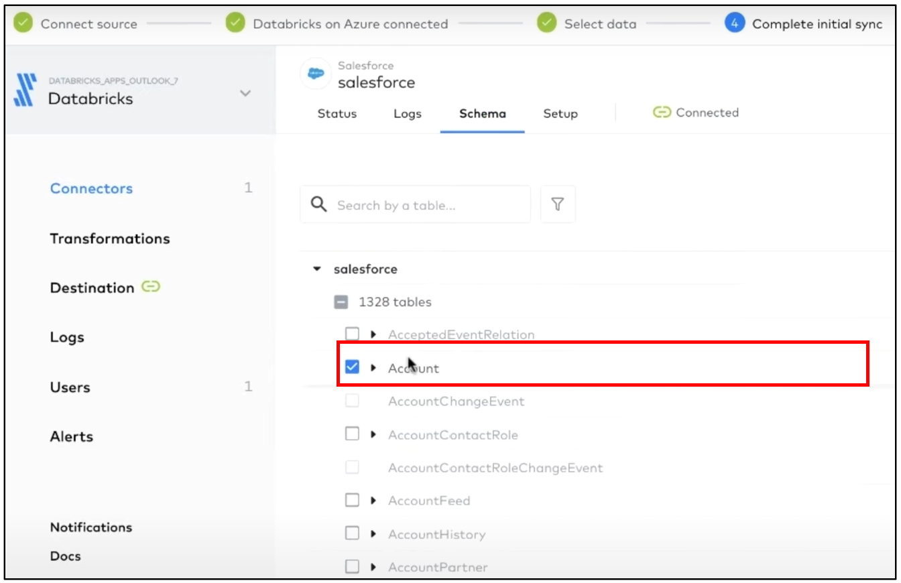Click the Connect source green checkmark
The width and height of the screenshot is (901, 583).
pos(23,23)
